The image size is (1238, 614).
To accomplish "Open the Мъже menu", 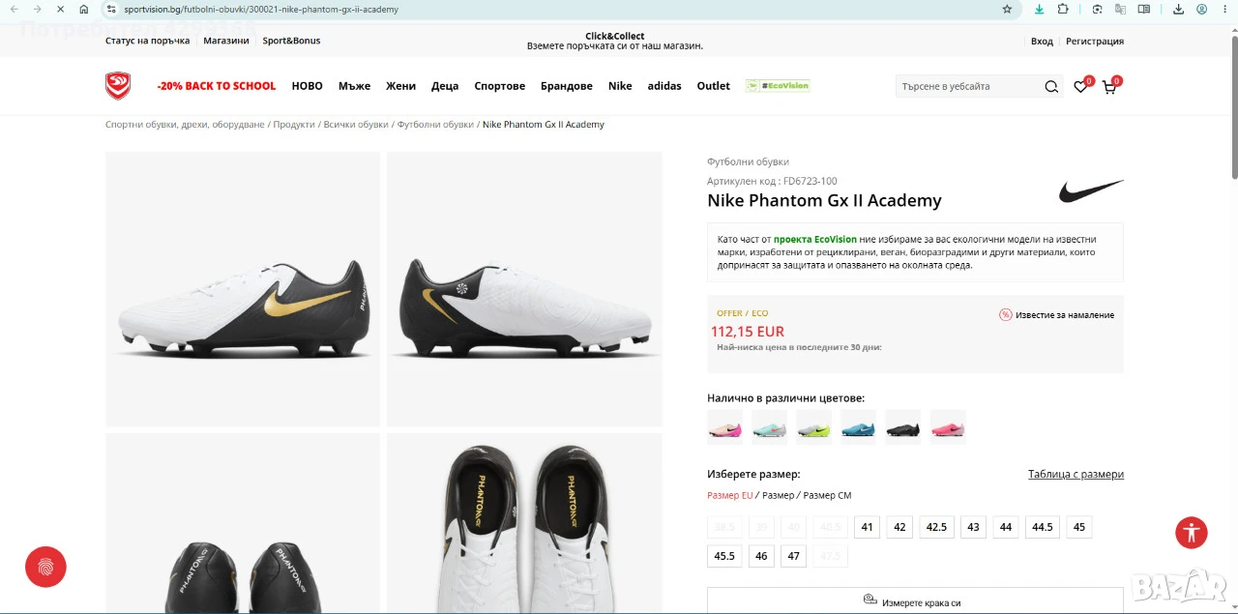I will coord(354,86).
